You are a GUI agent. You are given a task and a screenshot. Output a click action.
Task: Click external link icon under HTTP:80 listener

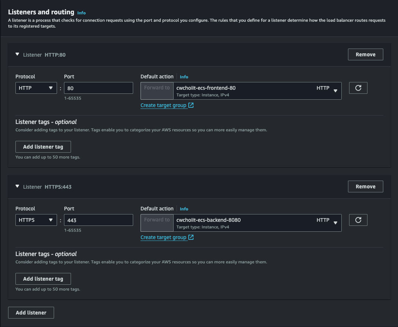pos(191,106)
